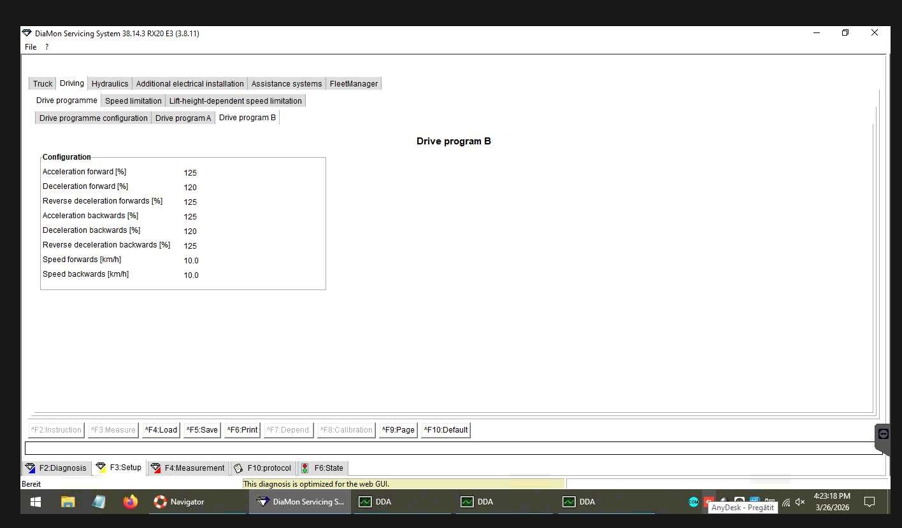Click Speed forwards value 10.0
The height and width of the screenshot is (528, 902).
pyautogui.click(x=191, y=261)
